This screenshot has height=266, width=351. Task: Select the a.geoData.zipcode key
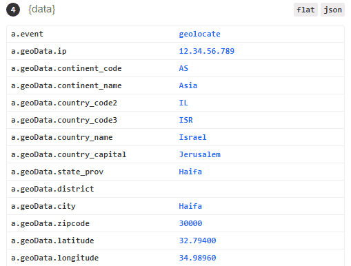coord(50,223)
